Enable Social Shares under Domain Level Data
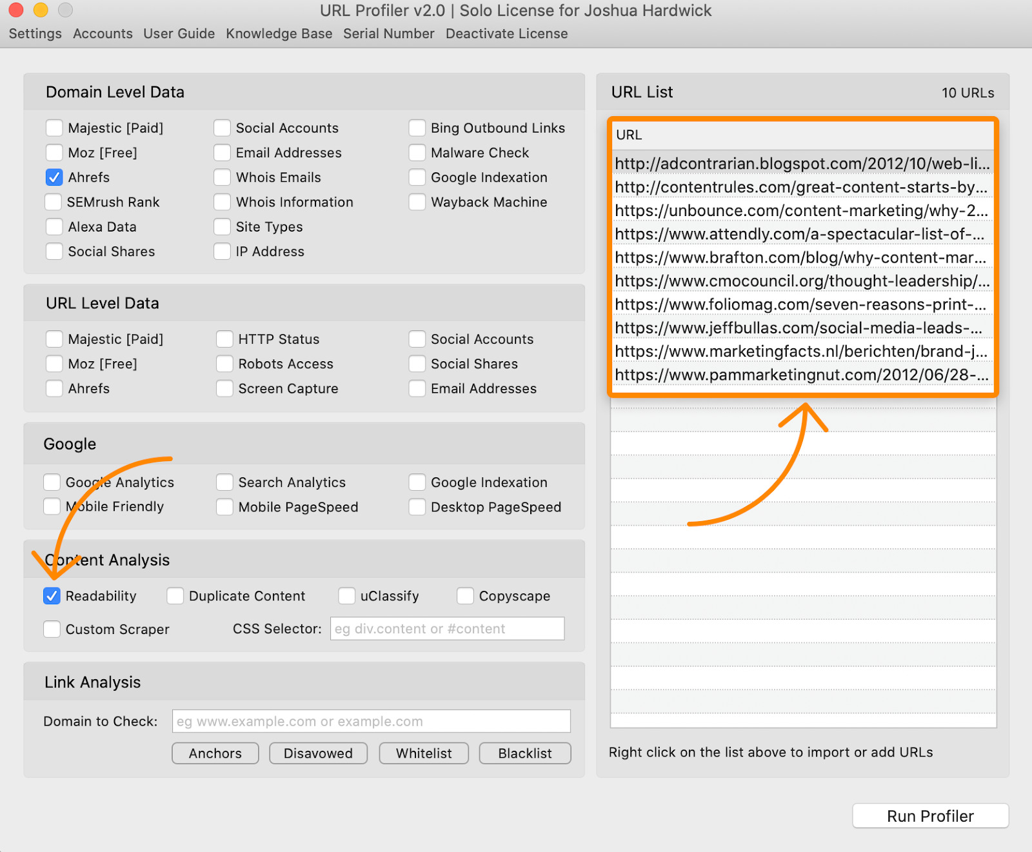Viewport: 1032px width, 852px height. tap(54, 252)
